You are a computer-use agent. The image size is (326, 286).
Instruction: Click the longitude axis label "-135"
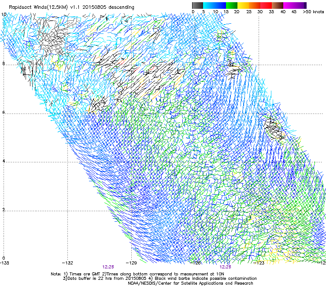[x=4, y=263]
